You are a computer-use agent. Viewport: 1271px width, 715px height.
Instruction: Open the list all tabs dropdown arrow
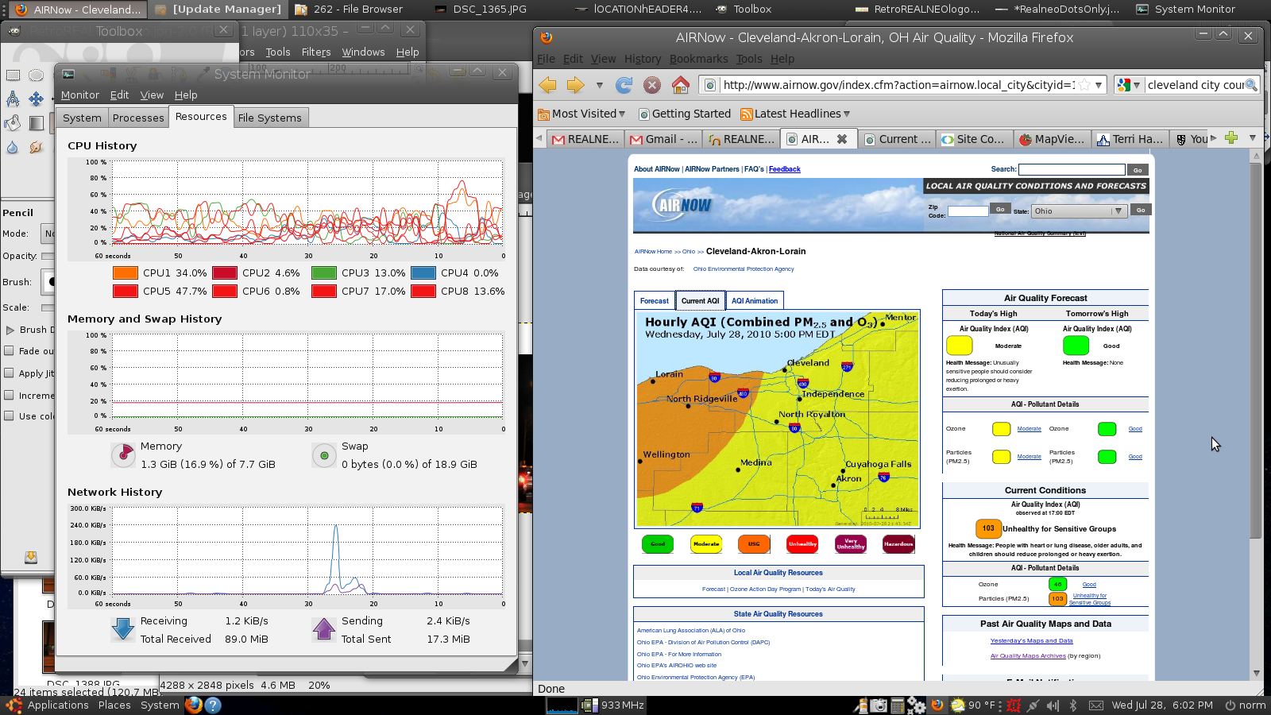[1253, 138]
